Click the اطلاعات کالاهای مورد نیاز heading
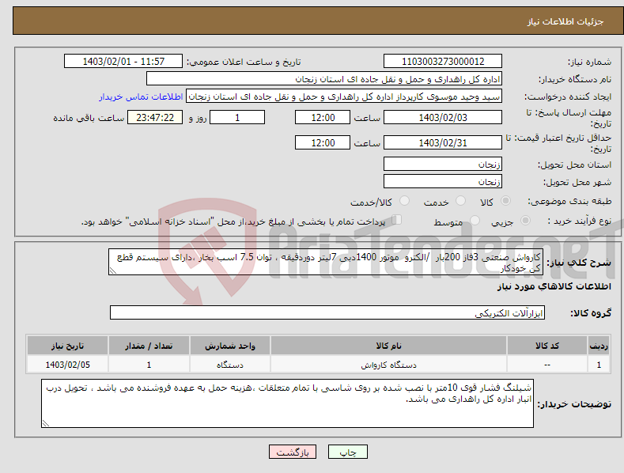 coord(554,286)
